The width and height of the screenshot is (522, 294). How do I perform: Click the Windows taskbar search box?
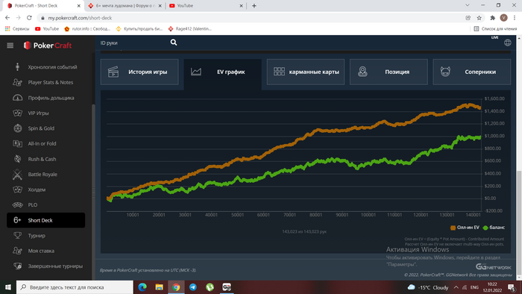(x=75, y=287)
